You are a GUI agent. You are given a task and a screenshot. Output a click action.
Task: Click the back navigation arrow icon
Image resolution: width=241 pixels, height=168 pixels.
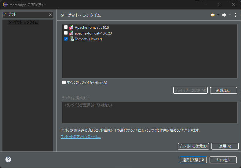pos(213,15)
